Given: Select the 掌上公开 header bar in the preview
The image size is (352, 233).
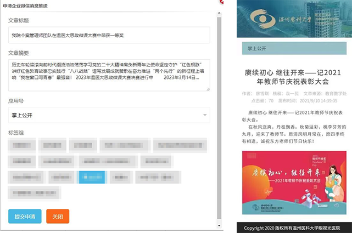Looking at the screenshot, I should pyautogui.click(x=294, y=48).
